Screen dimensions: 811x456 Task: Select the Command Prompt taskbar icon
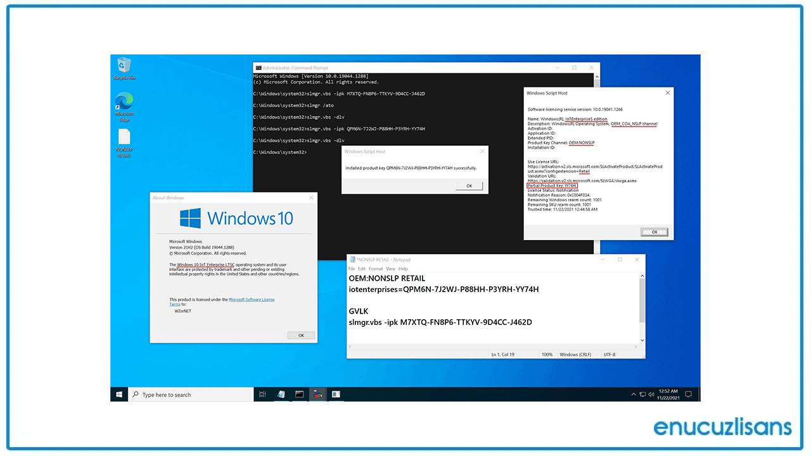[x=299, y=395]
